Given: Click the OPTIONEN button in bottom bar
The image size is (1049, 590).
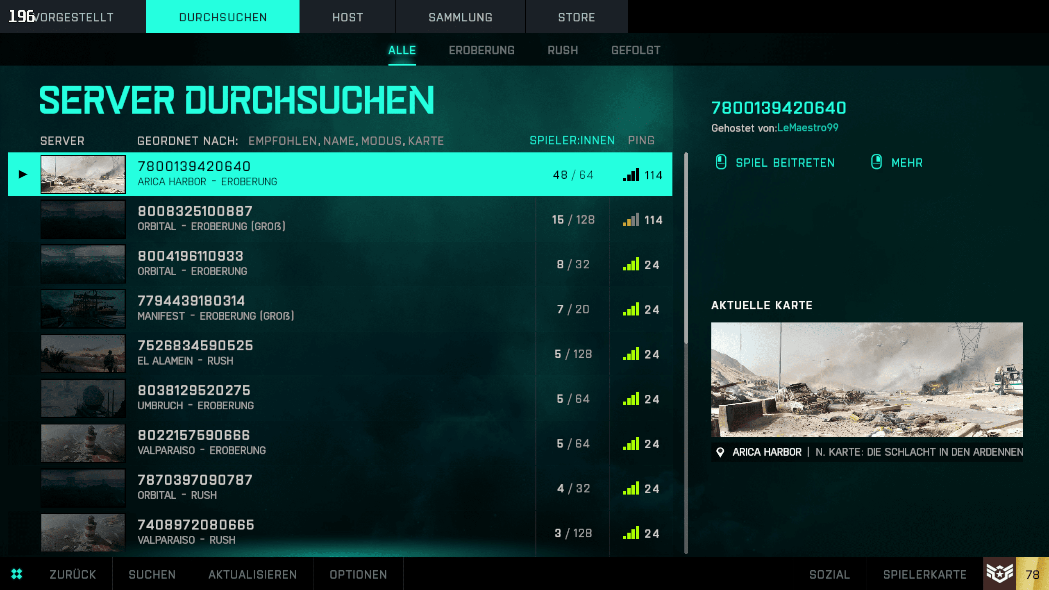Looking at the screenshot, I should tap(358, 574).
